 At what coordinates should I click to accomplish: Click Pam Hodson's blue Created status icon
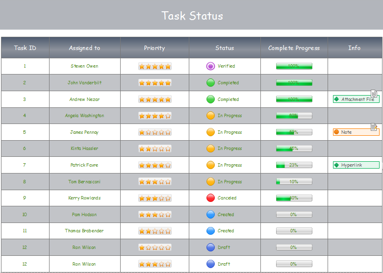point(210,214)
